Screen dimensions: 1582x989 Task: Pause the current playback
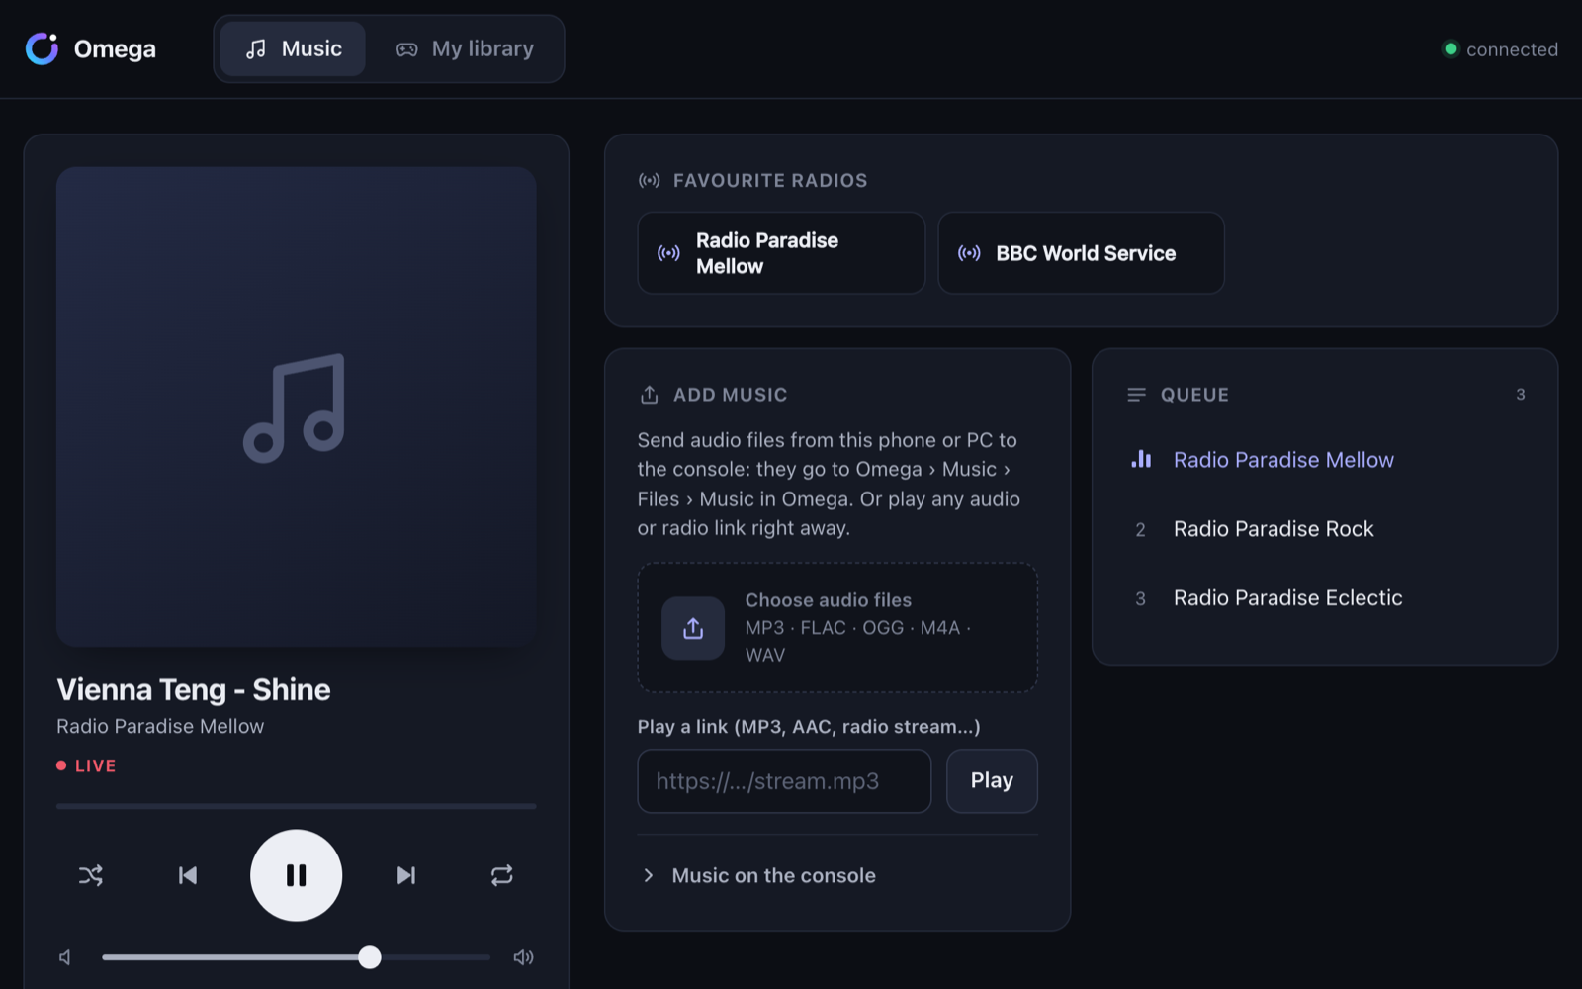(297, 875)
